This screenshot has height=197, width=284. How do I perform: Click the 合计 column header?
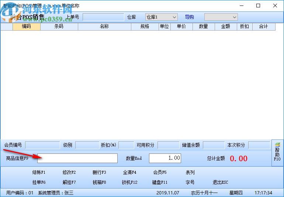[264, 27]
